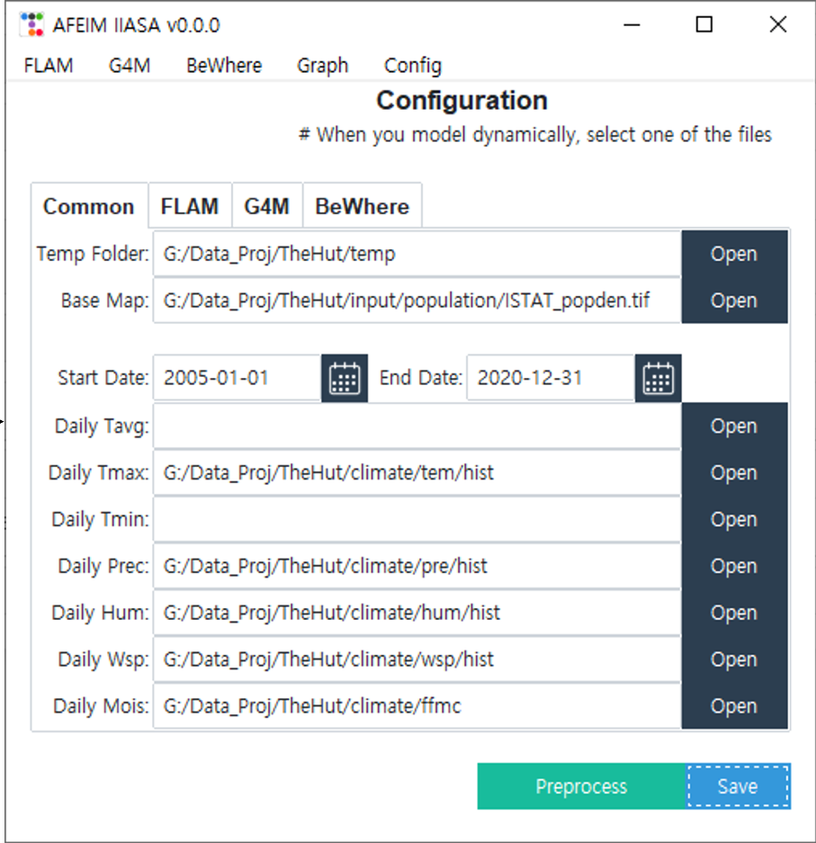This screenshot has width=816, height=843.
Task: Browse for Daily Mois with Open
Action: point(734,706)
